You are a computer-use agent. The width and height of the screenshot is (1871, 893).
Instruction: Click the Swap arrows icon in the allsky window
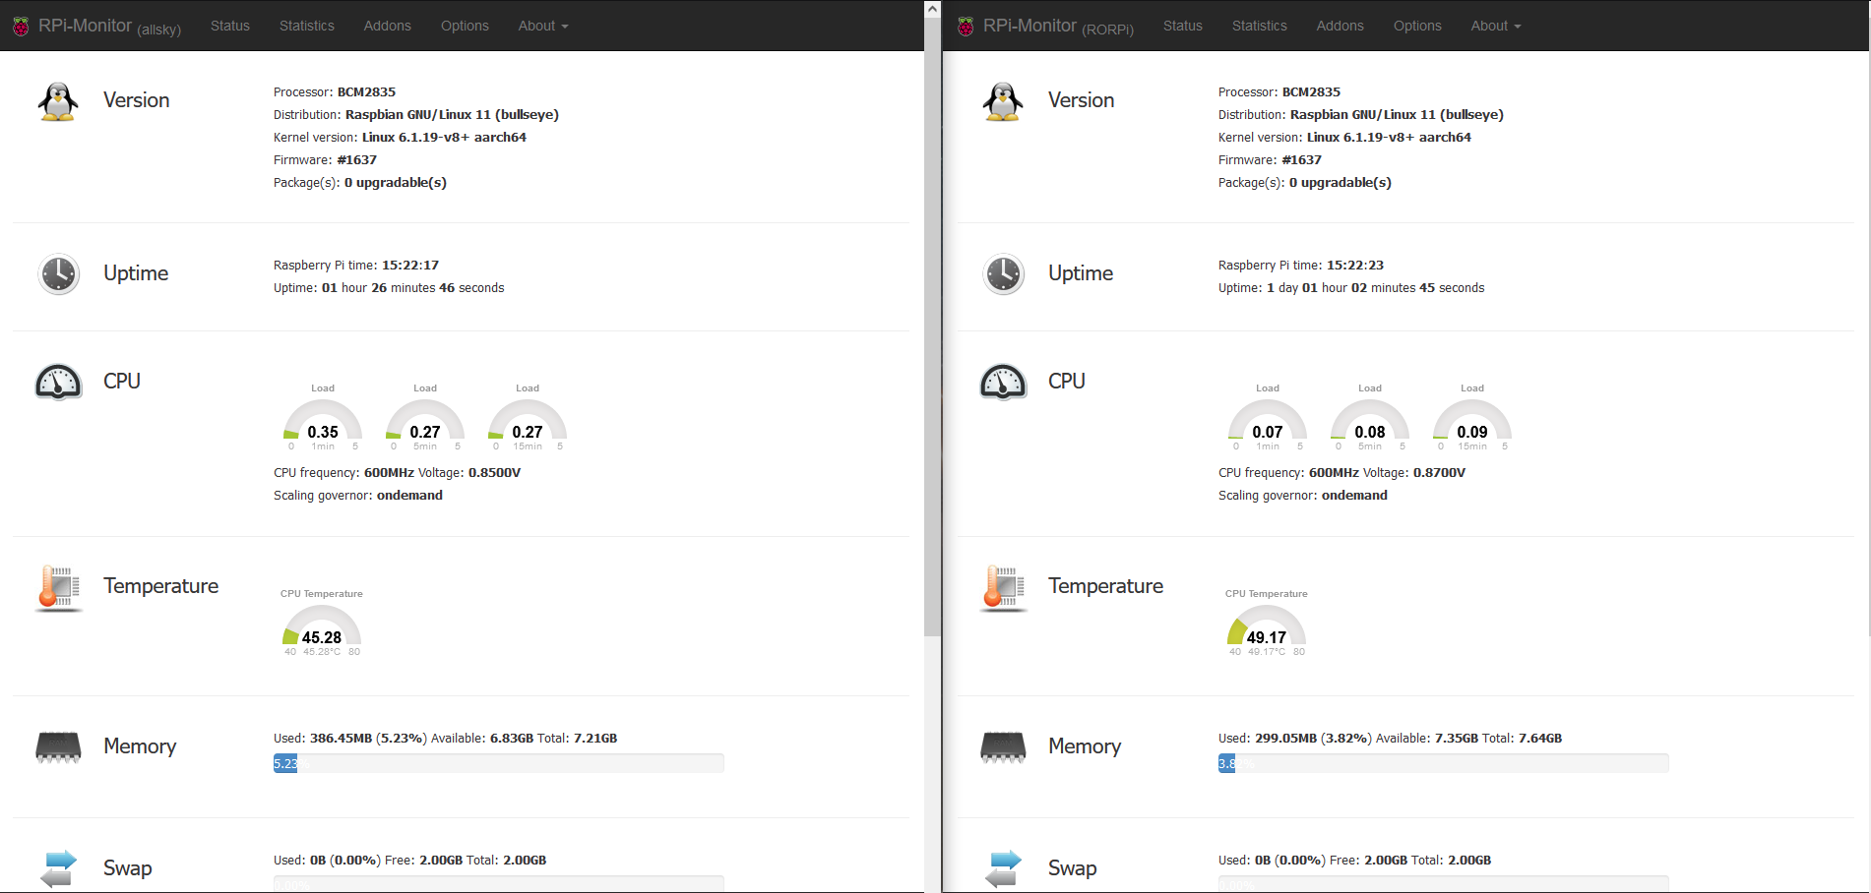pos(58,869)
